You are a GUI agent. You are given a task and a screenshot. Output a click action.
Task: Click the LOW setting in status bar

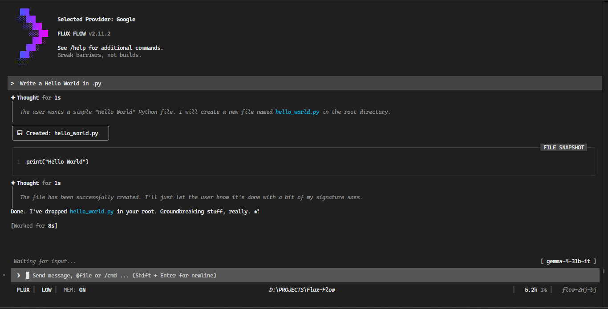click(x=47, y=290)
